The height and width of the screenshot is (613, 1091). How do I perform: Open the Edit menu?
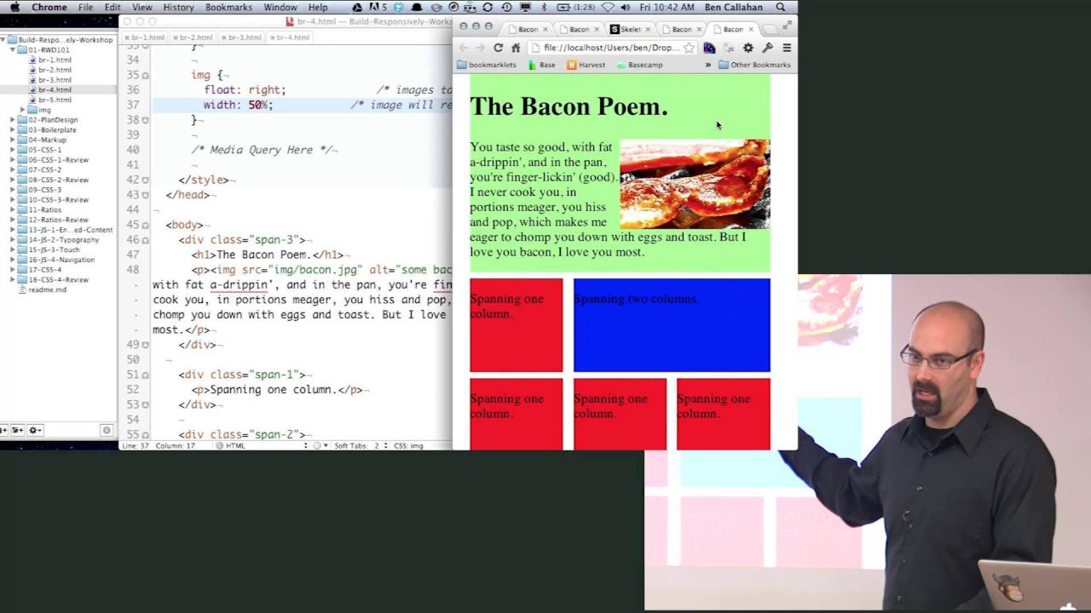click(x=113, y=7)
